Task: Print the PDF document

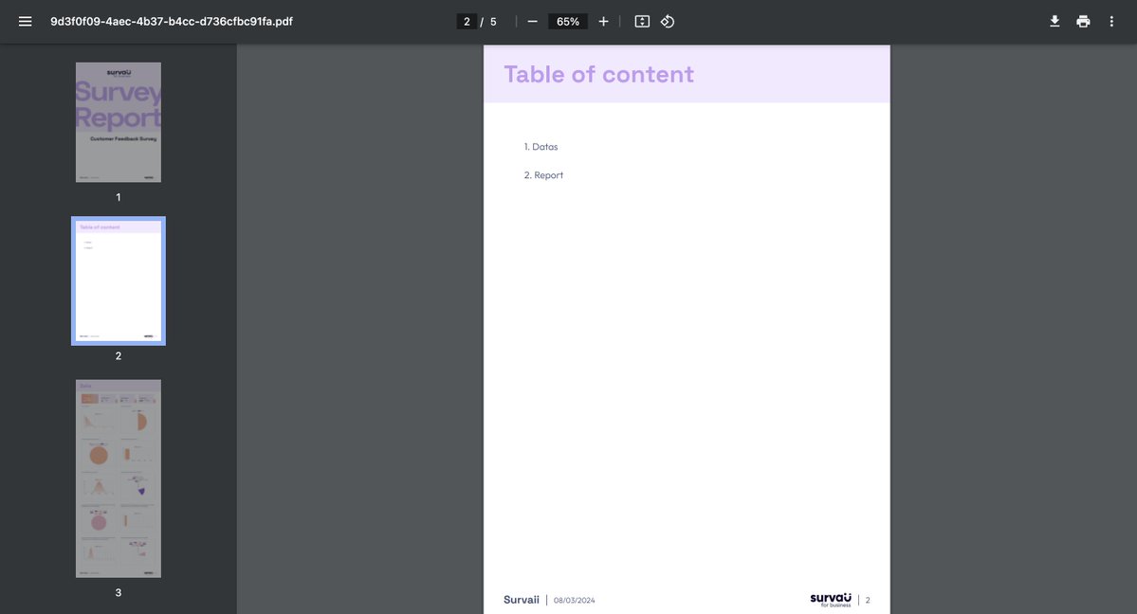Action: click(x=1083, y=22)
